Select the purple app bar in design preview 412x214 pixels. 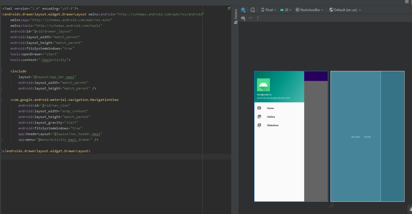point(316,76)
